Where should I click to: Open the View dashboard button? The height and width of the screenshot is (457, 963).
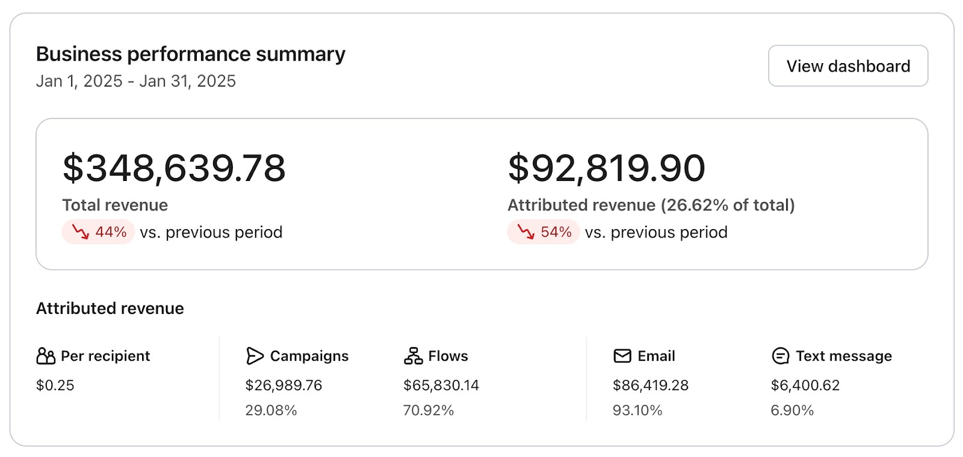click(847, 66)
